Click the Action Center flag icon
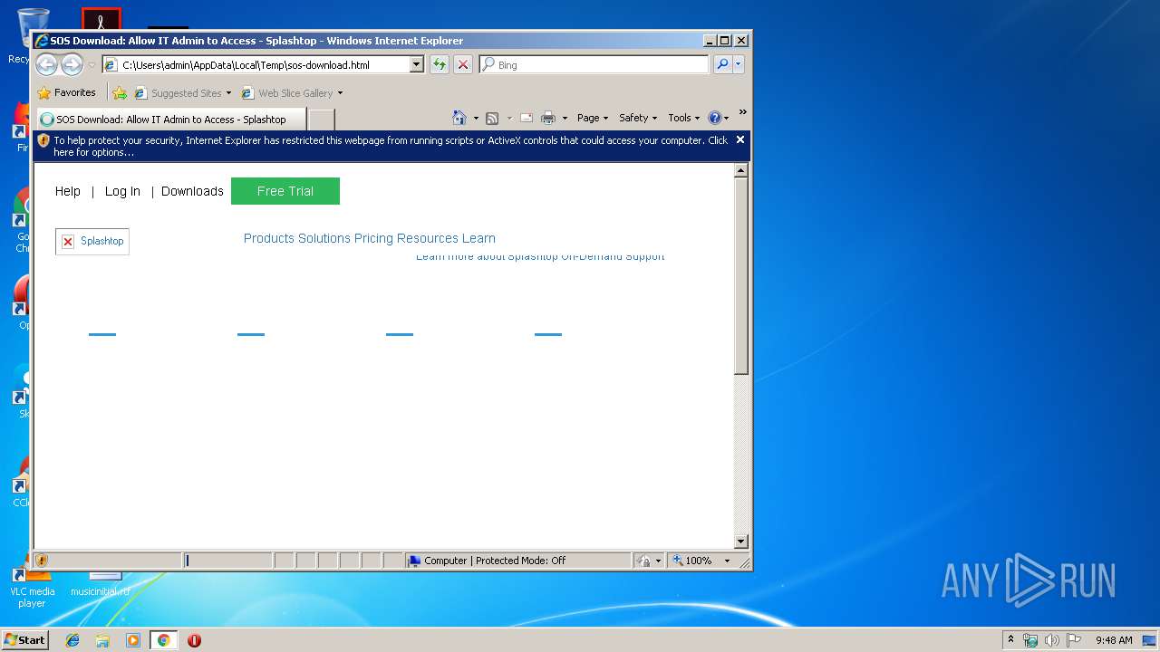1160x652 pixels. tap(1073, 640)
